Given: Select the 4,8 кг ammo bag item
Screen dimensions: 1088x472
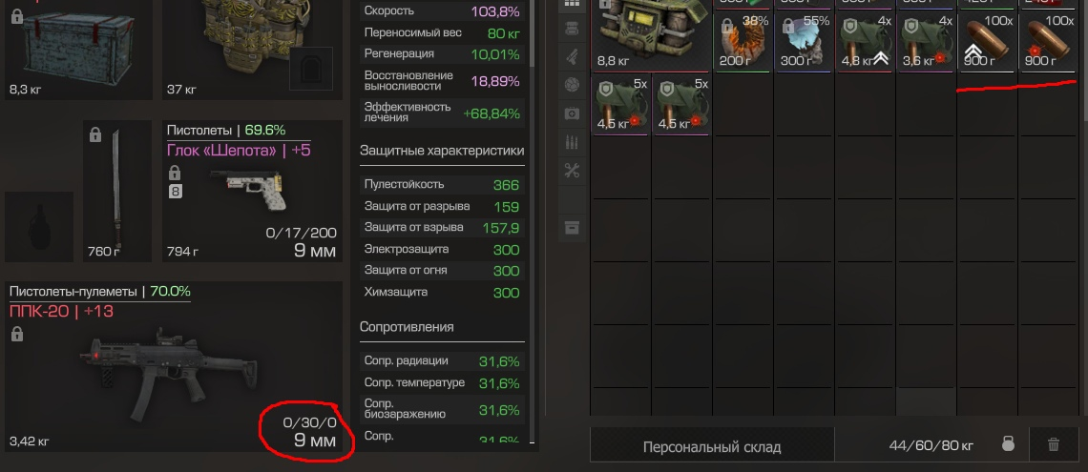Looking at the screenshot, I should [865, 43].
